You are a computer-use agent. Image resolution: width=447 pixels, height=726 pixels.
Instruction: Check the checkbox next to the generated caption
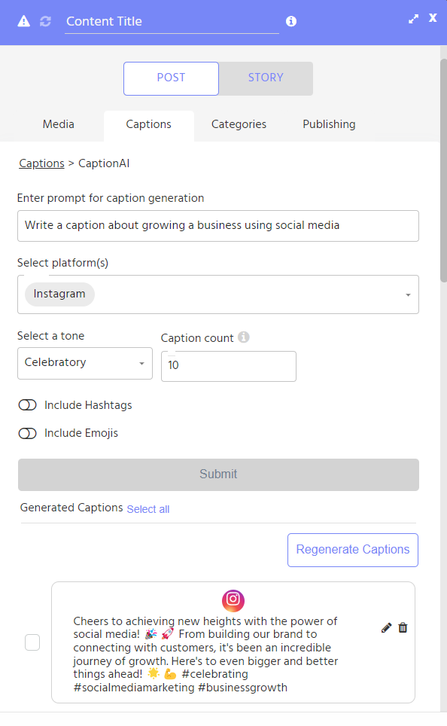(x=31, y=642)
